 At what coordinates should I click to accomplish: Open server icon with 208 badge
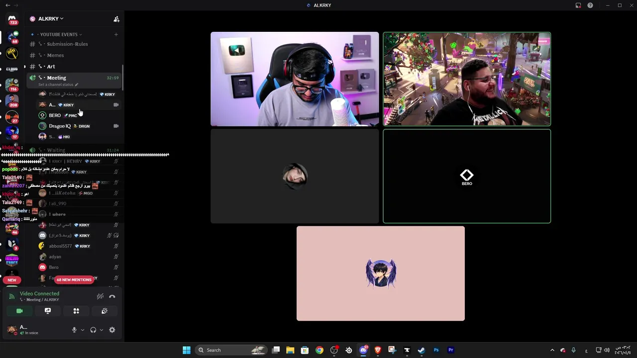[x=12, y=101]
